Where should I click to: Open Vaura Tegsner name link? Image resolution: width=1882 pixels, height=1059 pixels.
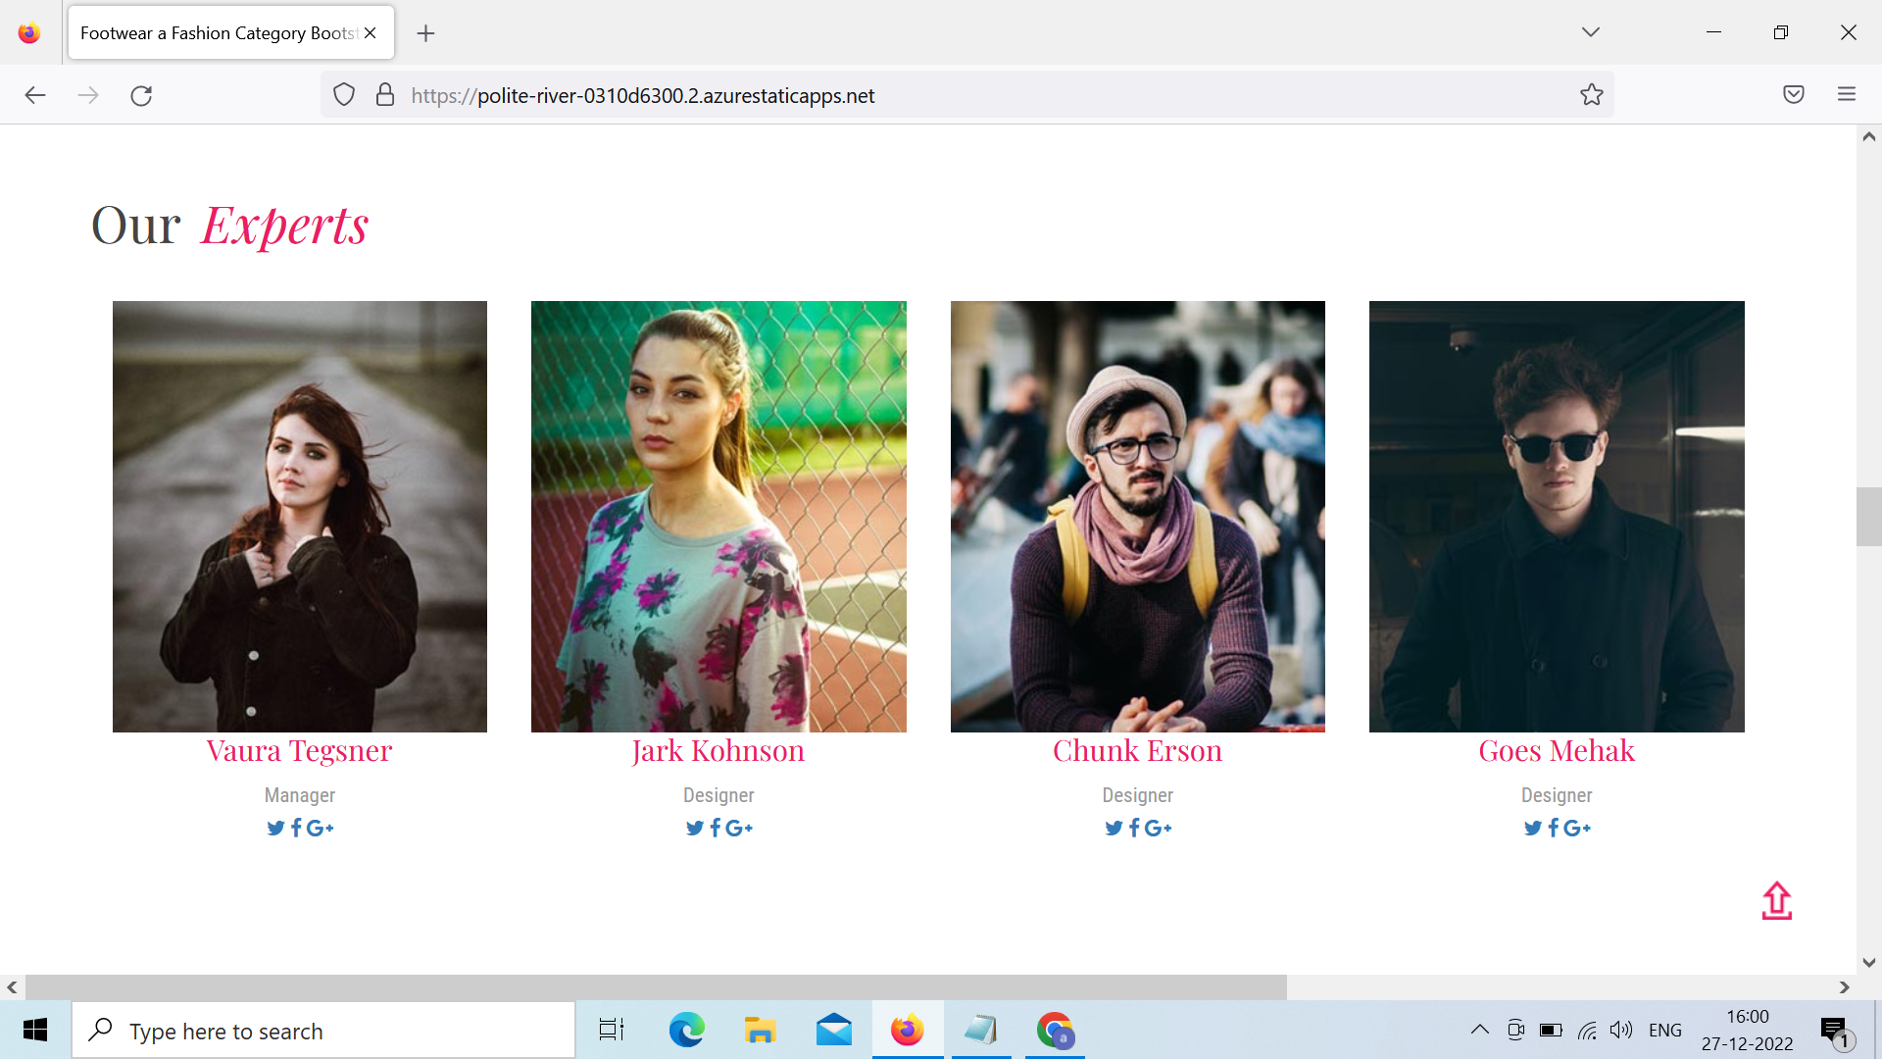point(299,751)
